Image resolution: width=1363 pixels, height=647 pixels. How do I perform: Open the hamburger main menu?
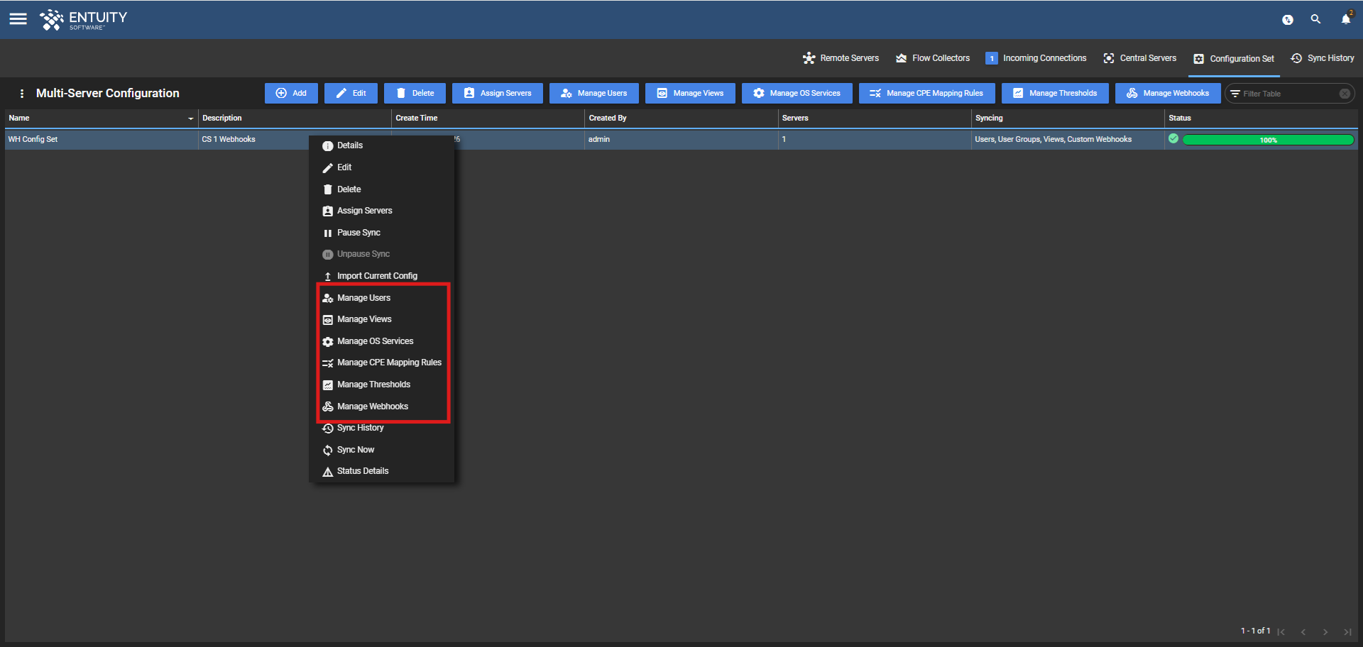click(x=18, y=19)
